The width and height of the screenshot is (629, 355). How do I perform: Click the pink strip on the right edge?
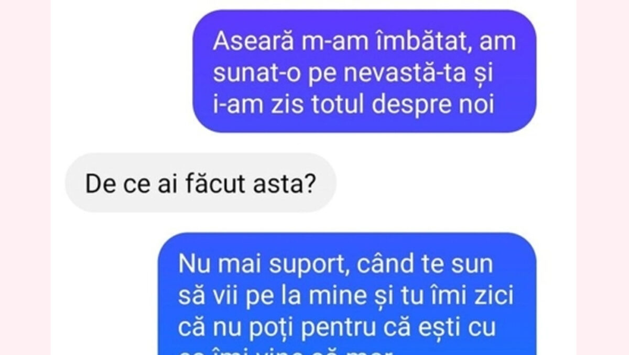[x=603, y=177]
